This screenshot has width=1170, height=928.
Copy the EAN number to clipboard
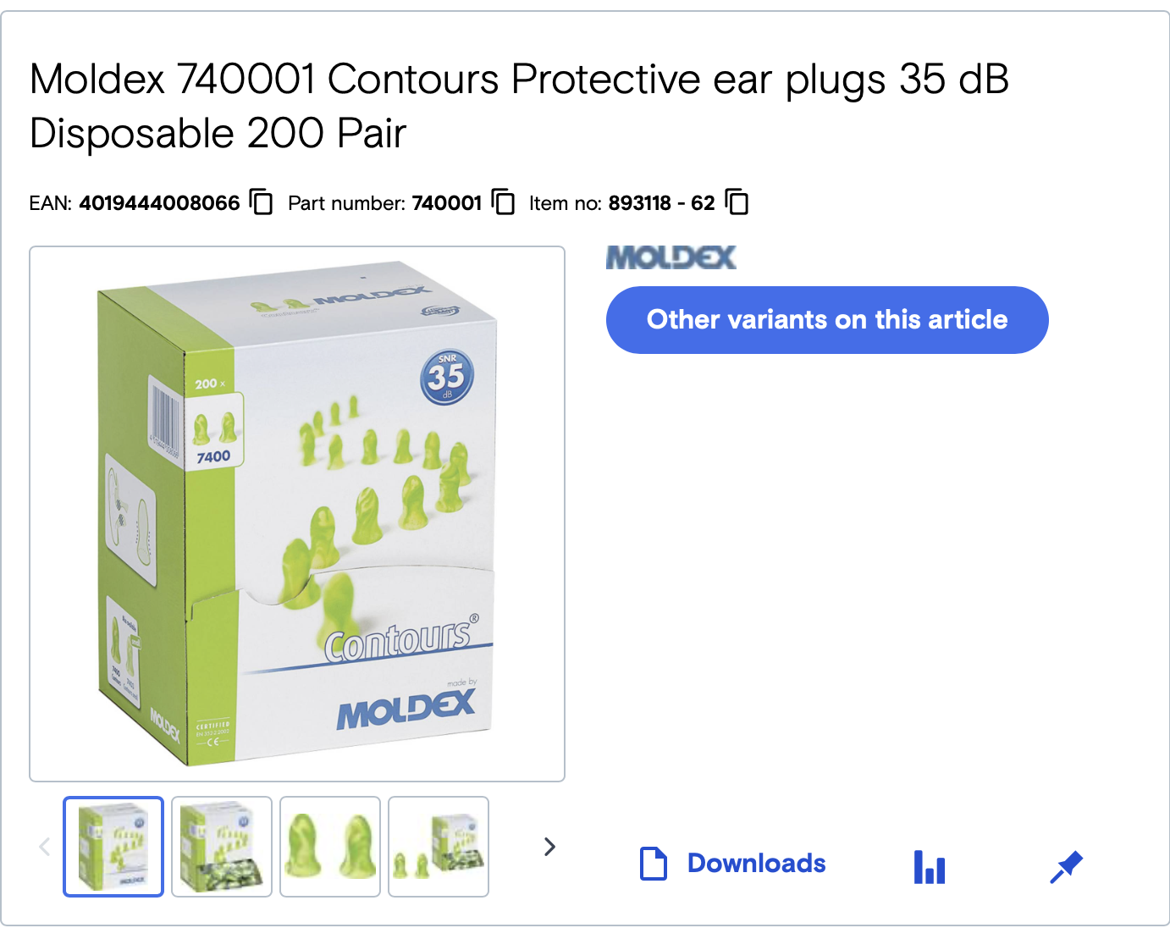point(261,202)
